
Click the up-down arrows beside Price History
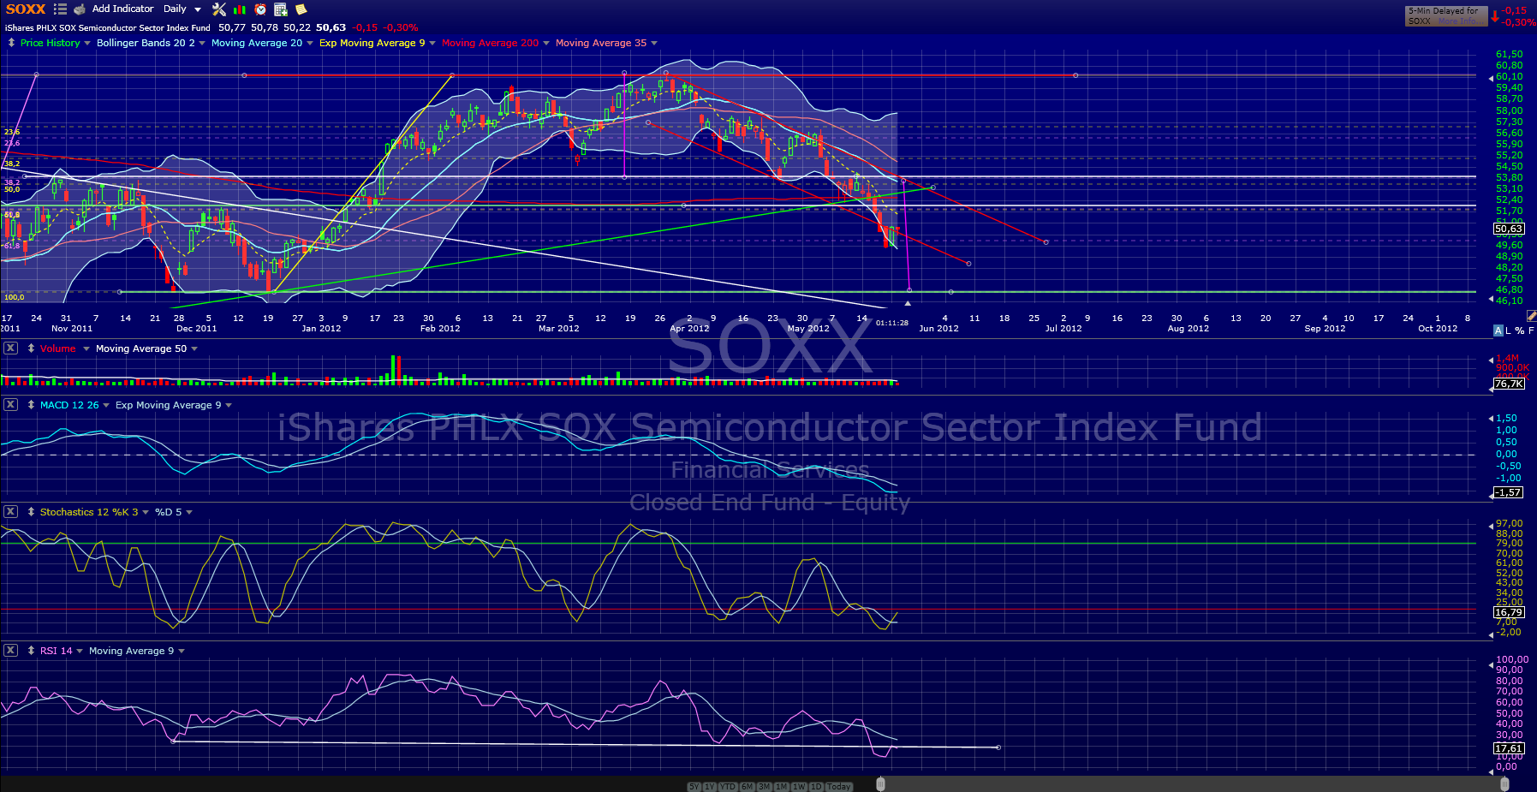pyautogui.click(x=11, y=43)
